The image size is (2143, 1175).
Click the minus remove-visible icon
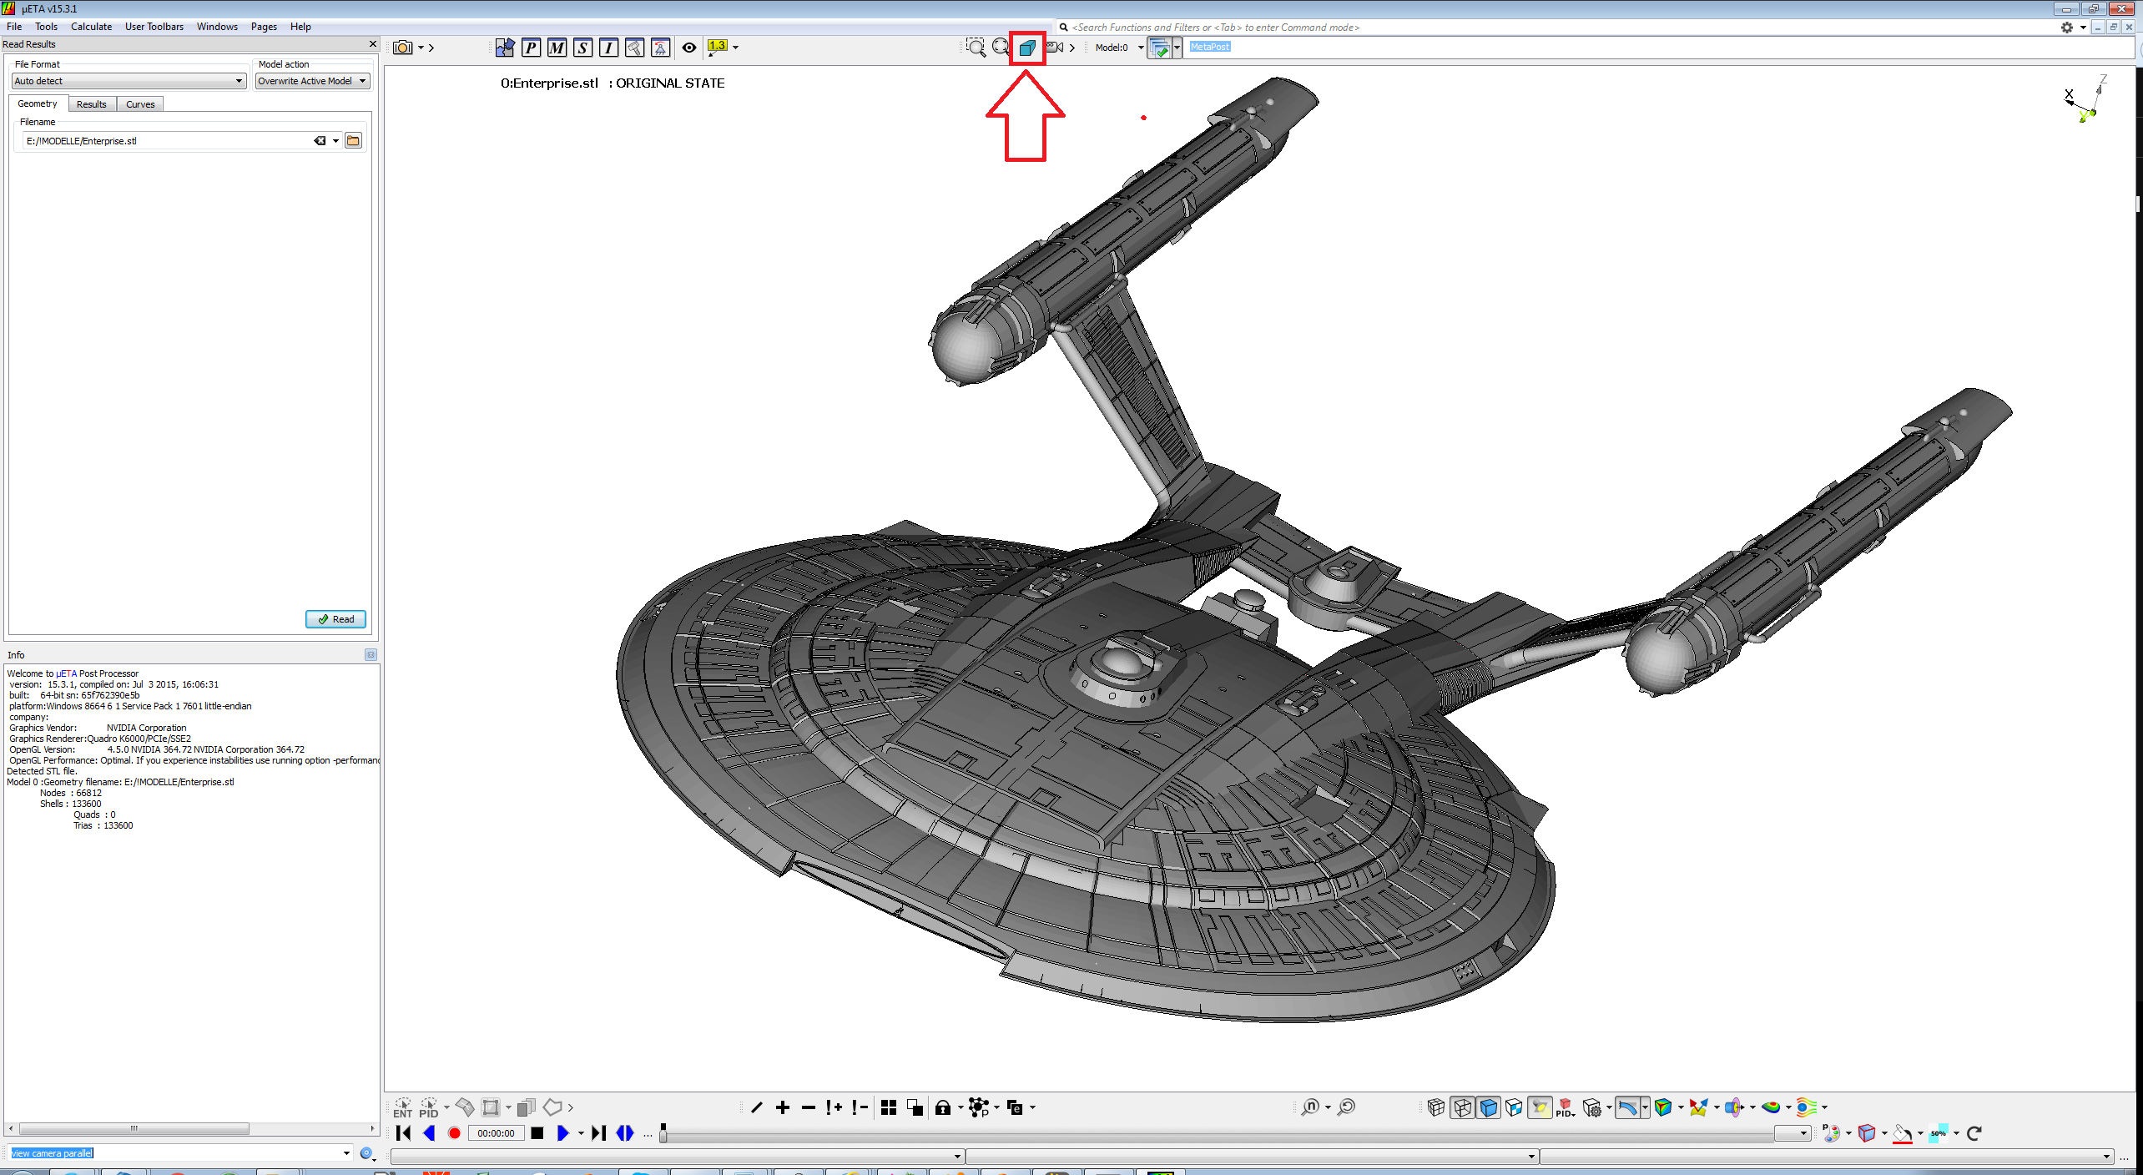pyautogui.click(x=808, y=1107)
